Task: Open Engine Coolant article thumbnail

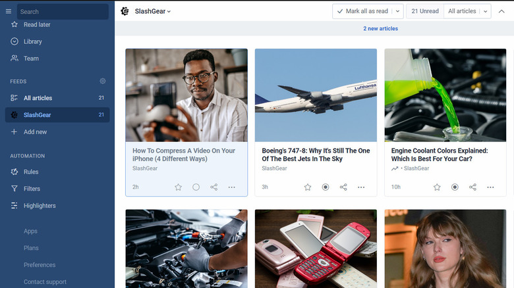Action: [x=445, y=95]
